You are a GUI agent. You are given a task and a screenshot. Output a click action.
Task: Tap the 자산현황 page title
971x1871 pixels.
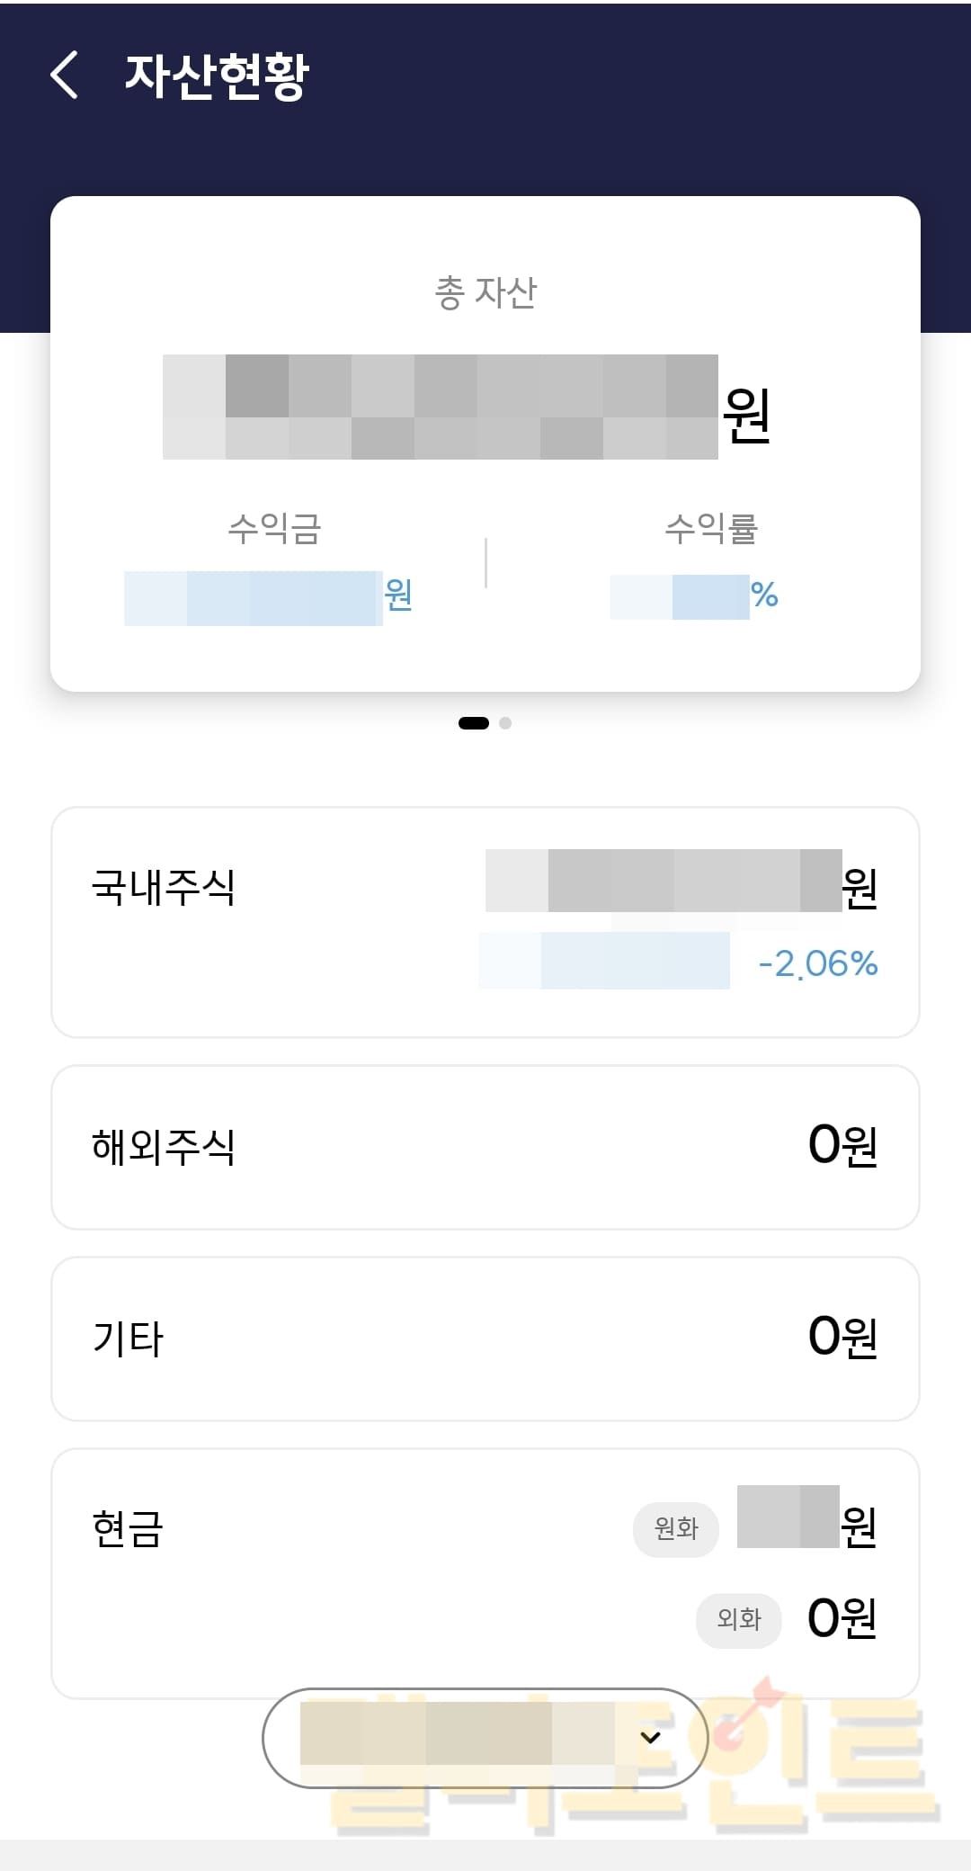217,76
